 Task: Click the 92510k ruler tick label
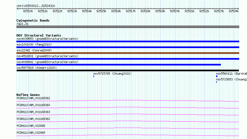[x=28, y=11]
